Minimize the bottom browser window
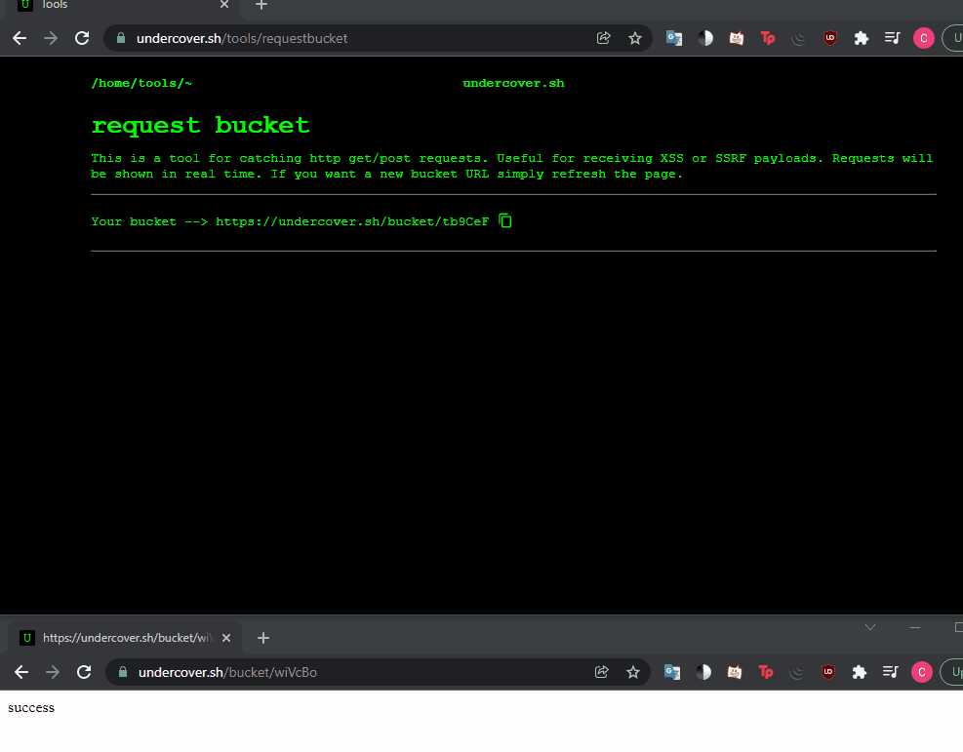The image size is (963, 752). click(x=915, y=627)
